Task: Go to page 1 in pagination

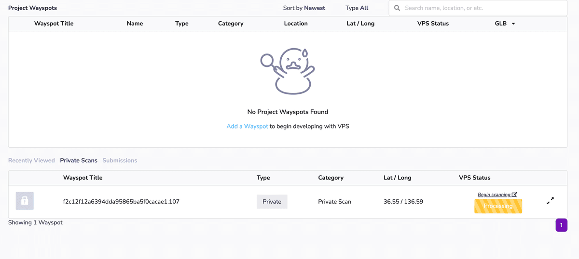Action: (x=561, y=225)
